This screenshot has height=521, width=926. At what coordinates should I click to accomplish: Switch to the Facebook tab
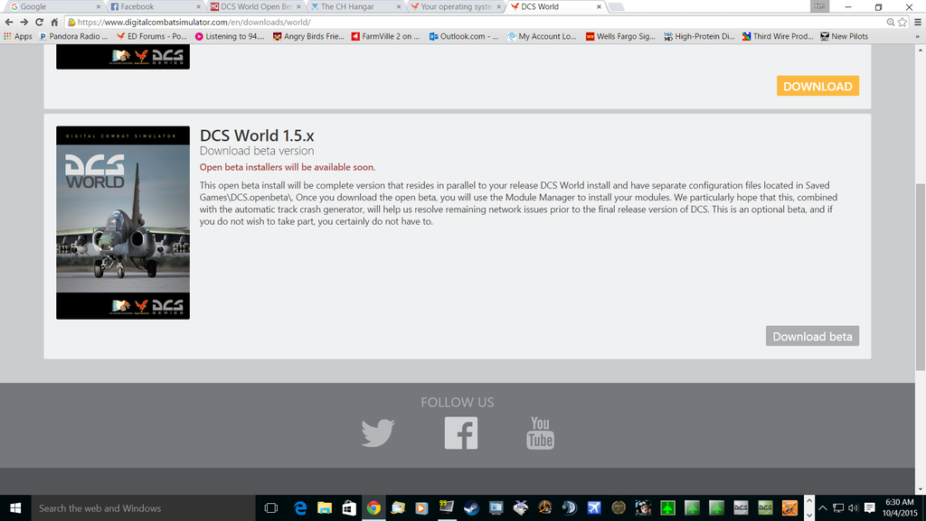pos(154,6)
